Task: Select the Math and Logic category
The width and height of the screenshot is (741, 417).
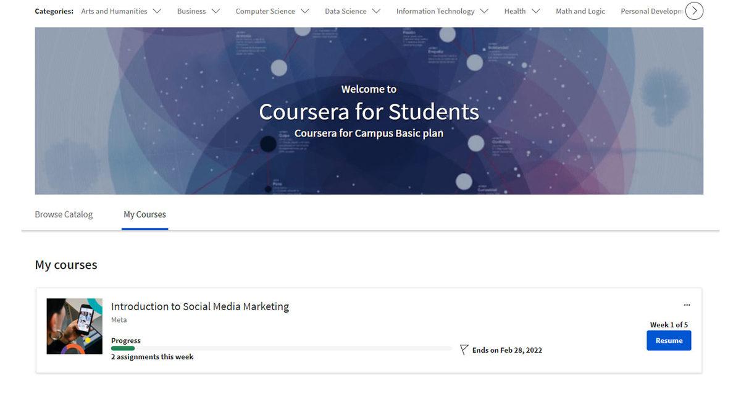Action: [x=580, y=11]
